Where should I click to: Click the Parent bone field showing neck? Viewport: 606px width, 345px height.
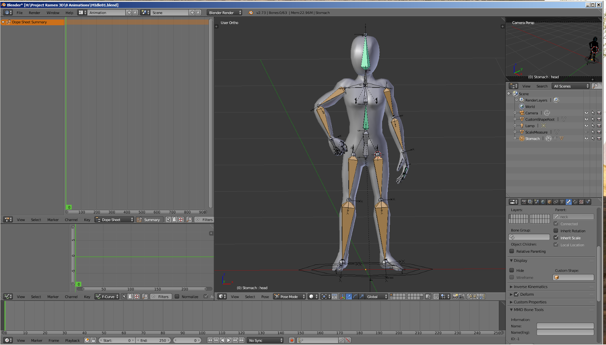573,217
